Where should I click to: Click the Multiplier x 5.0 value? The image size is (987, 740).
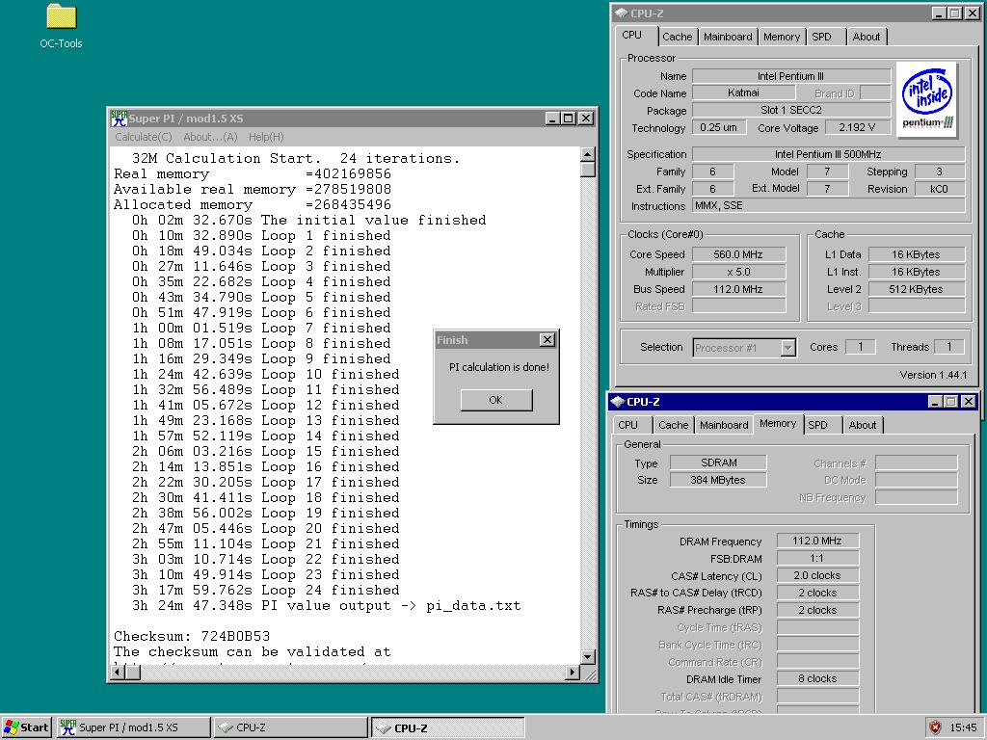[x=738, y=272]
